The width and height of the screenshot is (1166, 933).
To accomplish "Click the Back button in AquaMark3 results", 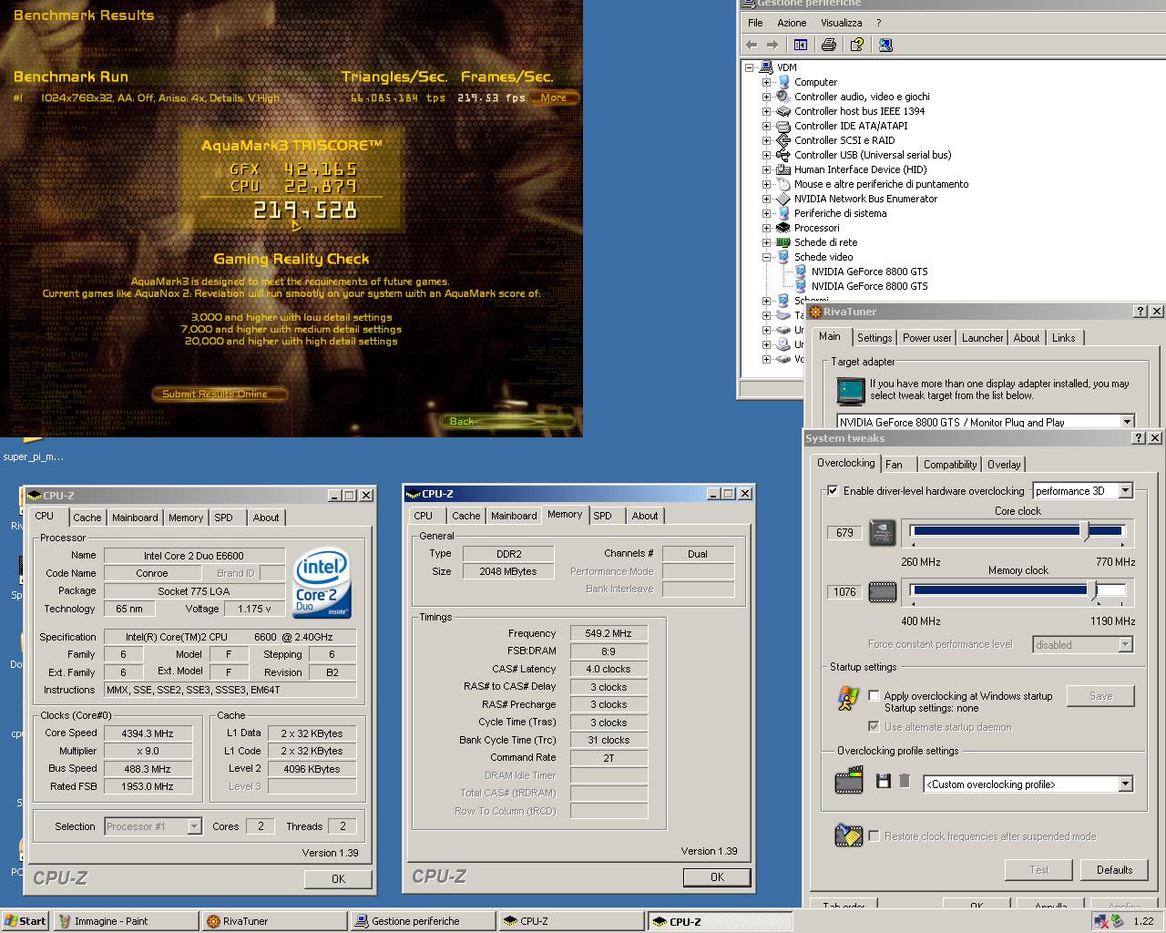I will [x=507, y=421].
